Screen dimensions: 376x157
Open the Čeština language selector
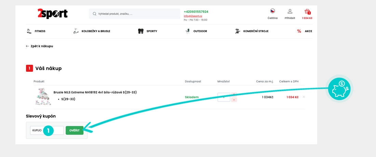273,18
